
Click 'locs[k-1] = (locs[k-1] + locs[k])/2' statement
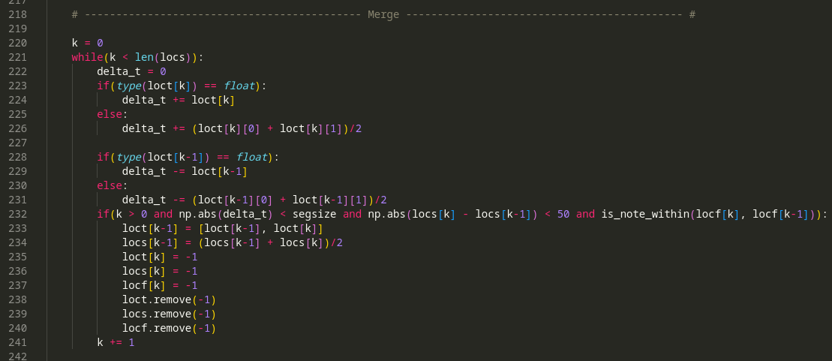point(232,242)
